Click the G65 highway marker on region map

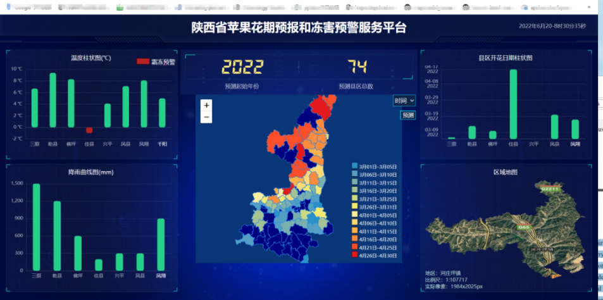coord(524,226)
